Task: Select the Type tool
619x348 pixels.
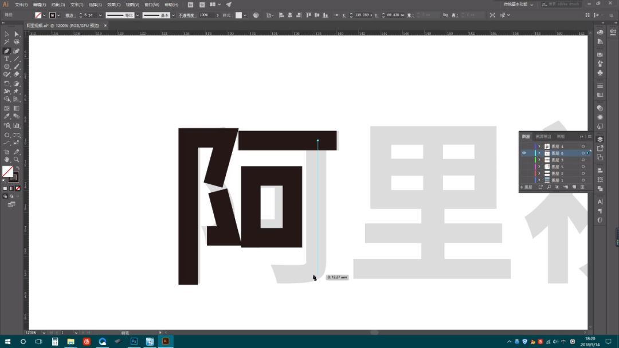Action: point(7,59)
